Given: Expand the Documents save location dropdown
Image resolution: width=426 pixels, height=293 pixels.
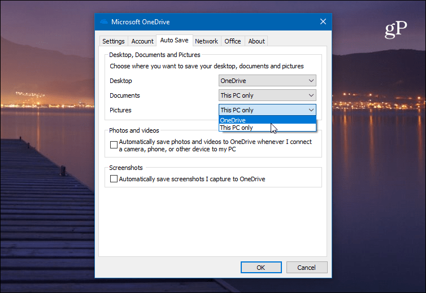Looking at the screenshot, I should tap(267, 95).
